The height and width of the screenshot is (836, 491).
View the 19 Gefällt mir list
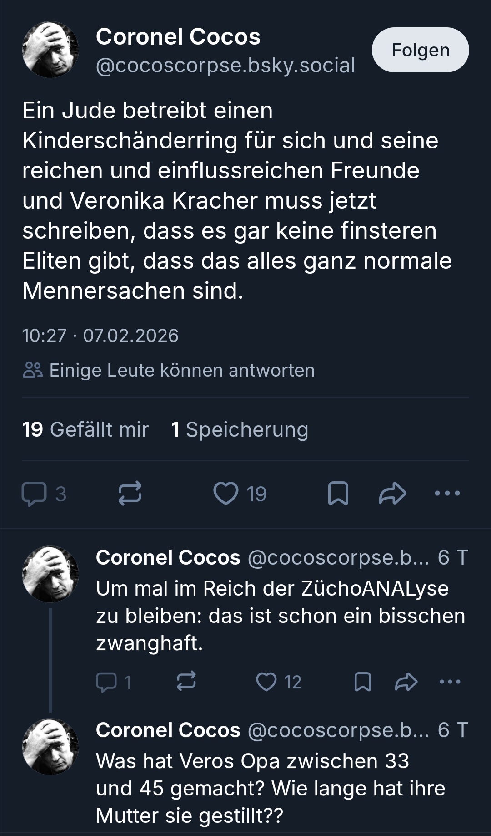tap(85, 429)
